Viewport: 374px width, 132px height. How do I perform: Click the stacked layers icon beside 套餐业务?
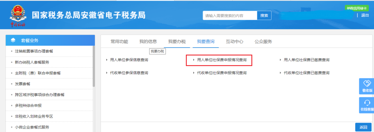[x=14, y=40]
